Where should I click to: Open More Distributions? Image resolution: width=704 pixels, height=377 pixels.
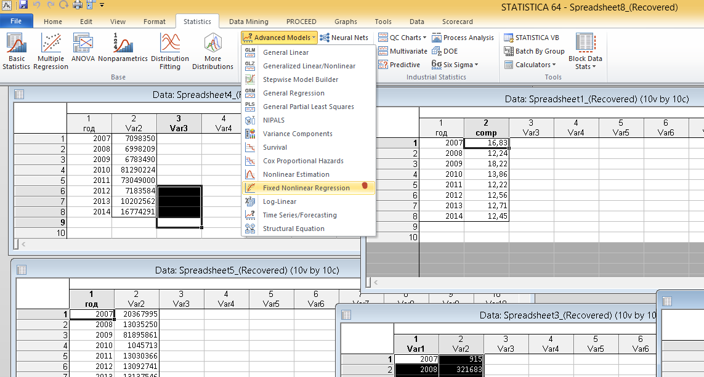pos(213,51)
